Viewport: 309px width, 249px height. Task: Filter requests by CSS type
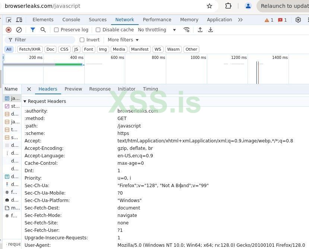[x=64, y=49]
